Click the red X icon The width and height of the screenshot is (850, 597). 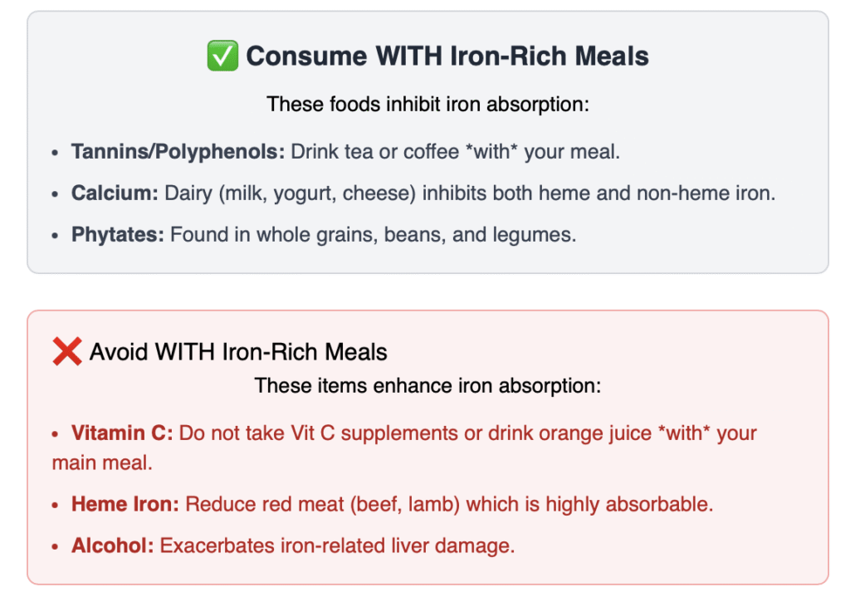coord(66,351)
